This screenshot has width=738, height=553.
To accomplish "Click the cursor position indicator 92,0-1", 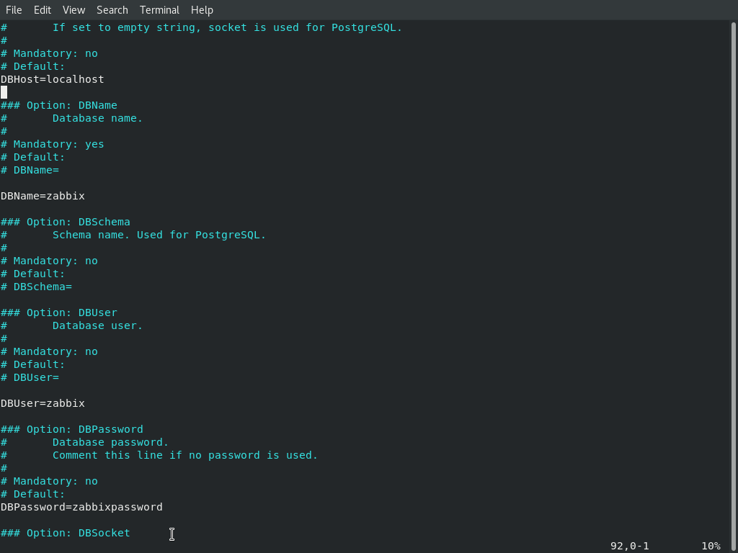I will pyautogui.click(x=629, y=546).
